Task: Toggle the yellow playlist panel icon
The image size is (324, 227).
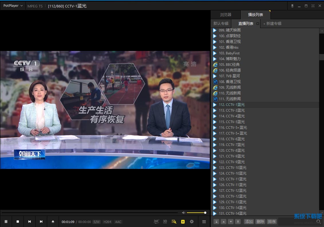Action: coord(183,222)
